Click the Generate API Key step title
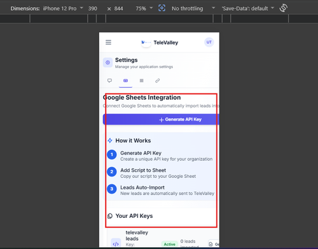Image resolution: width=318 pixels, height=249 pixels. (141, 153)
